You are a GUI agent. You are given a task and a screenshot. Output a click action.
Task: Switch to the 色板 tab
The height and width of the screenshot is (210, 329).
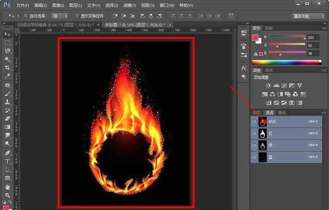(x=269, y=28)
